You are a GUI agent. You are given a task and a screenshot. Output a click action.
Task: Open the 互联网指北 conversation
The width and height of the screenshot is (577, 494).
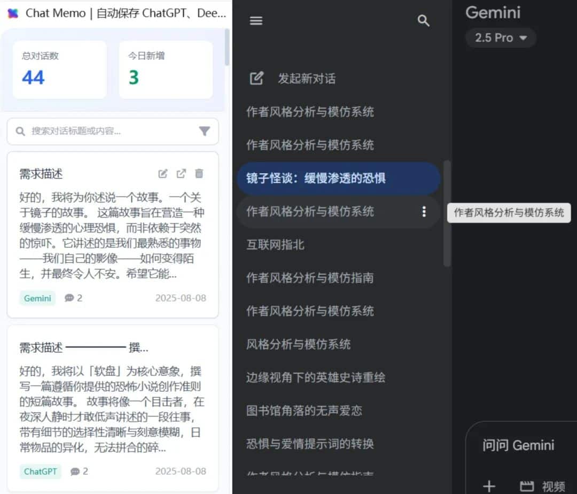pyautogui.click(x=275, y=245)
